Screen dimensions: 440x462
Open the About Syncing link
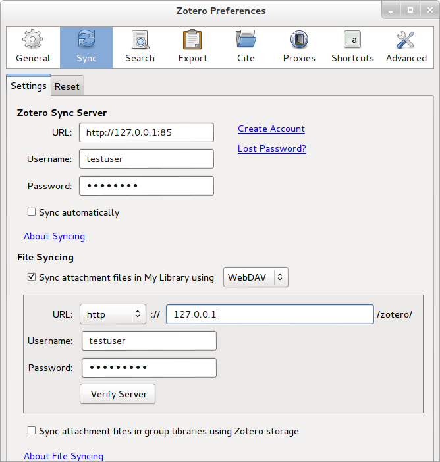(55, 237)
